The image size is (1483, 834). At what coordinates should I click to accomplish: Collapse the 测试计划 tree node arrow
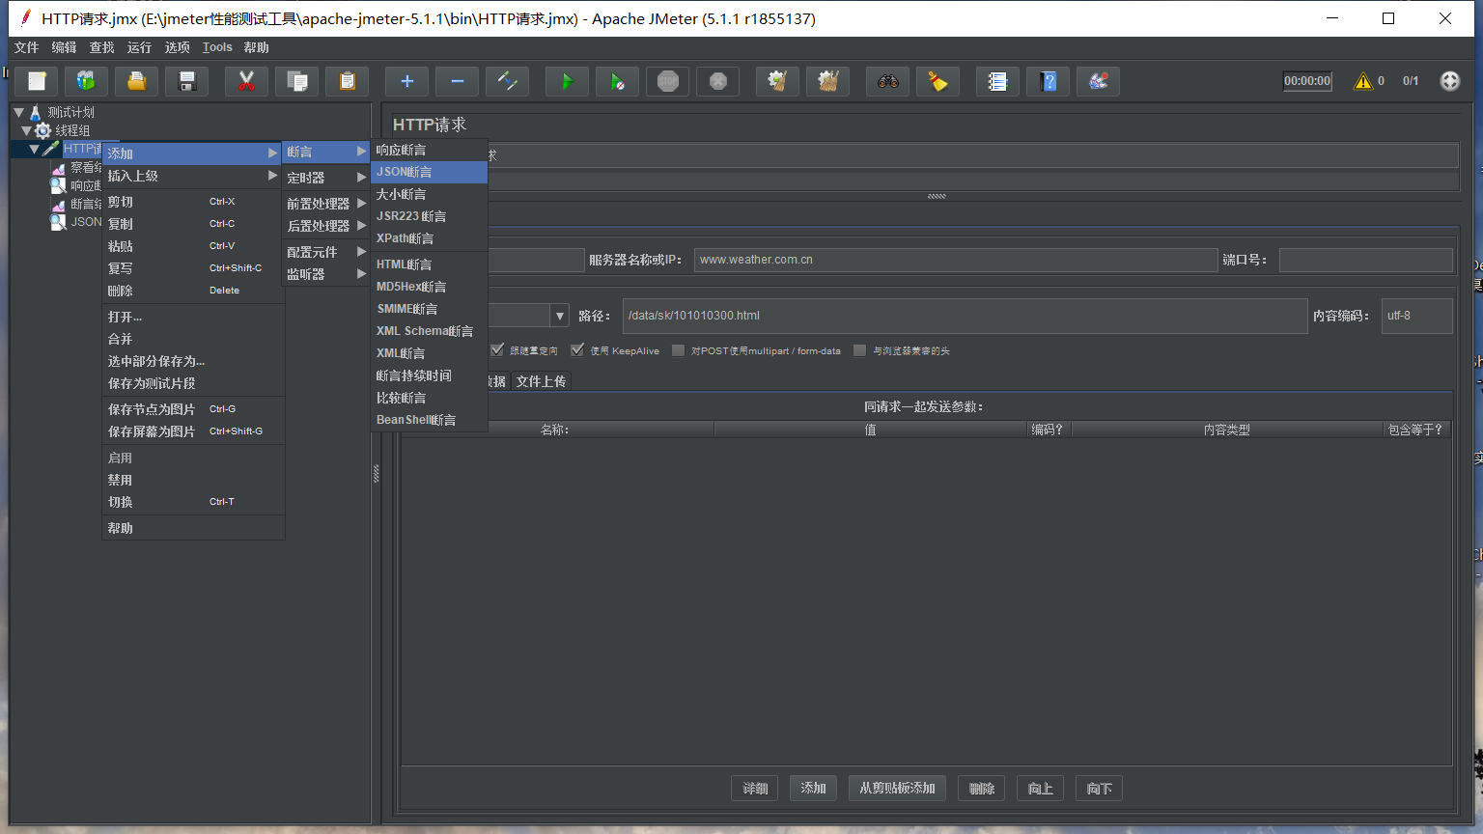coord(18,112)
